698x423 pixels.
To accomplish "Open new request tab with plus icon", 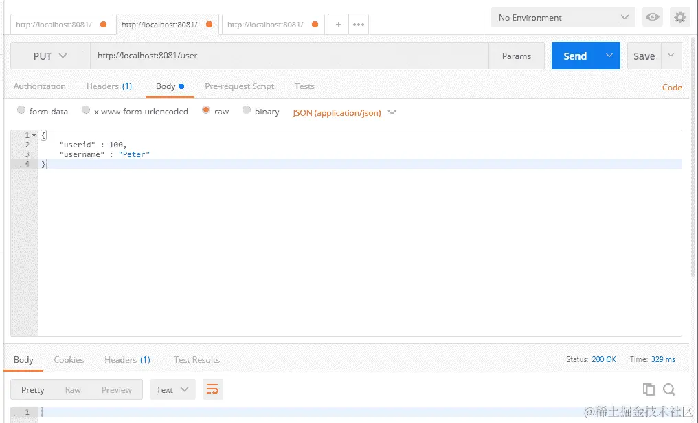I will click(338, 25).
